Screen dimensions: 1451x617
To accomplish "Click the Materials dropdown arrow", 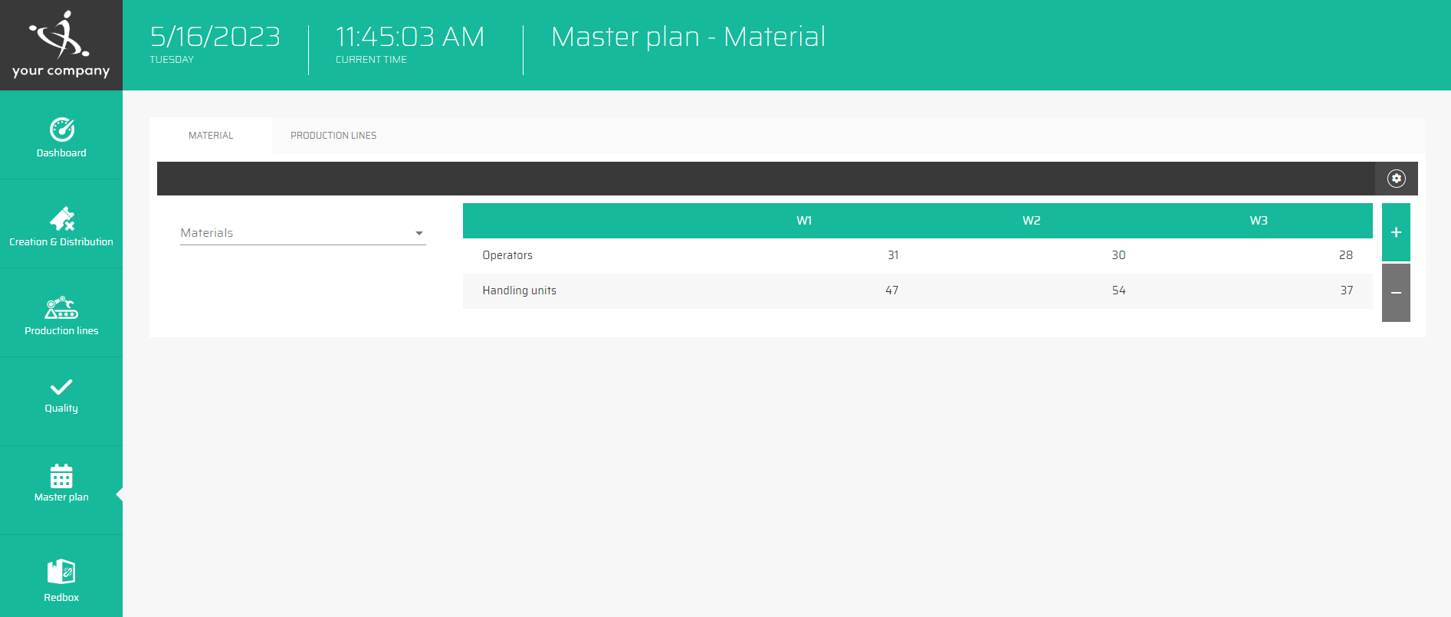I will (419, 233).
